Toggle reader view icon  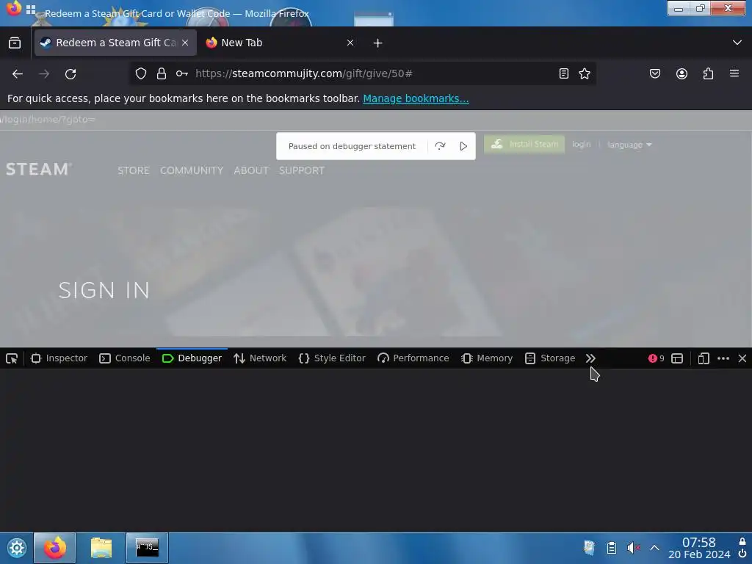click(x=564, y=73)
